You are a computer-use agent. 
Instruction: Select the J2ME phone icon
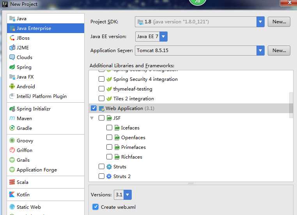[12, 47]
